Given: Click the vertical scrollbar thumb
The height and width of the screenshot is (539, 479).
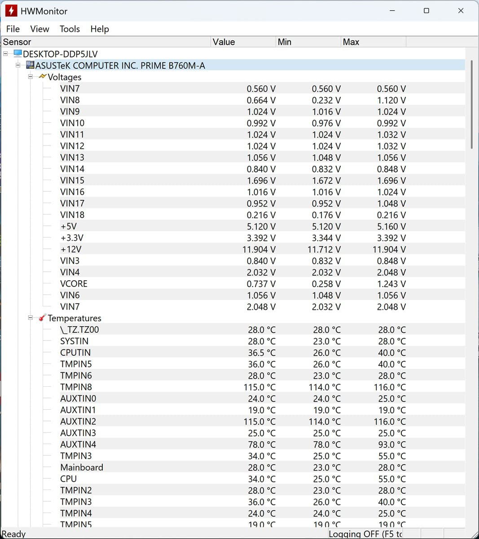Looking at the screenshot, I should pyautogui.click(x=471, y=104).
